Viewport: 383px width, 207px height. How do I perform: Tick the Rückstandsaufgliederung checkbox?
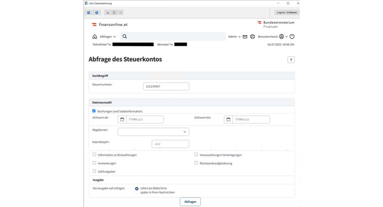pyautogui.click(x=196, y=163)
